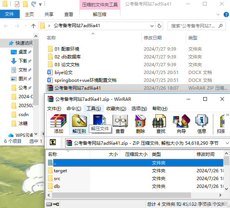Viewport: 230px width, 208px height.
Task: Click the WinRAR Delete (删除) icon
Action: [x=140, y=124]
